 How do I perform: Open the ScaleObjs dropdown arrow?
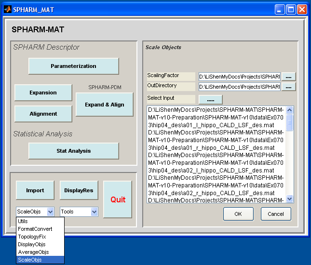pos(50,212)
